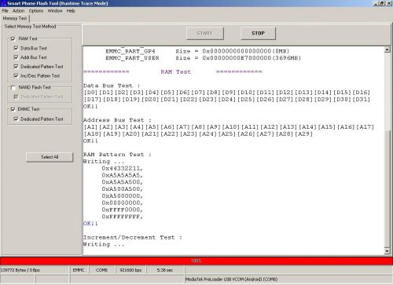Image resolution: width=393 pixels, height=285 pixels.
Task: Click the blue OK!! after pattern test
Action: (x=90, y=224)
